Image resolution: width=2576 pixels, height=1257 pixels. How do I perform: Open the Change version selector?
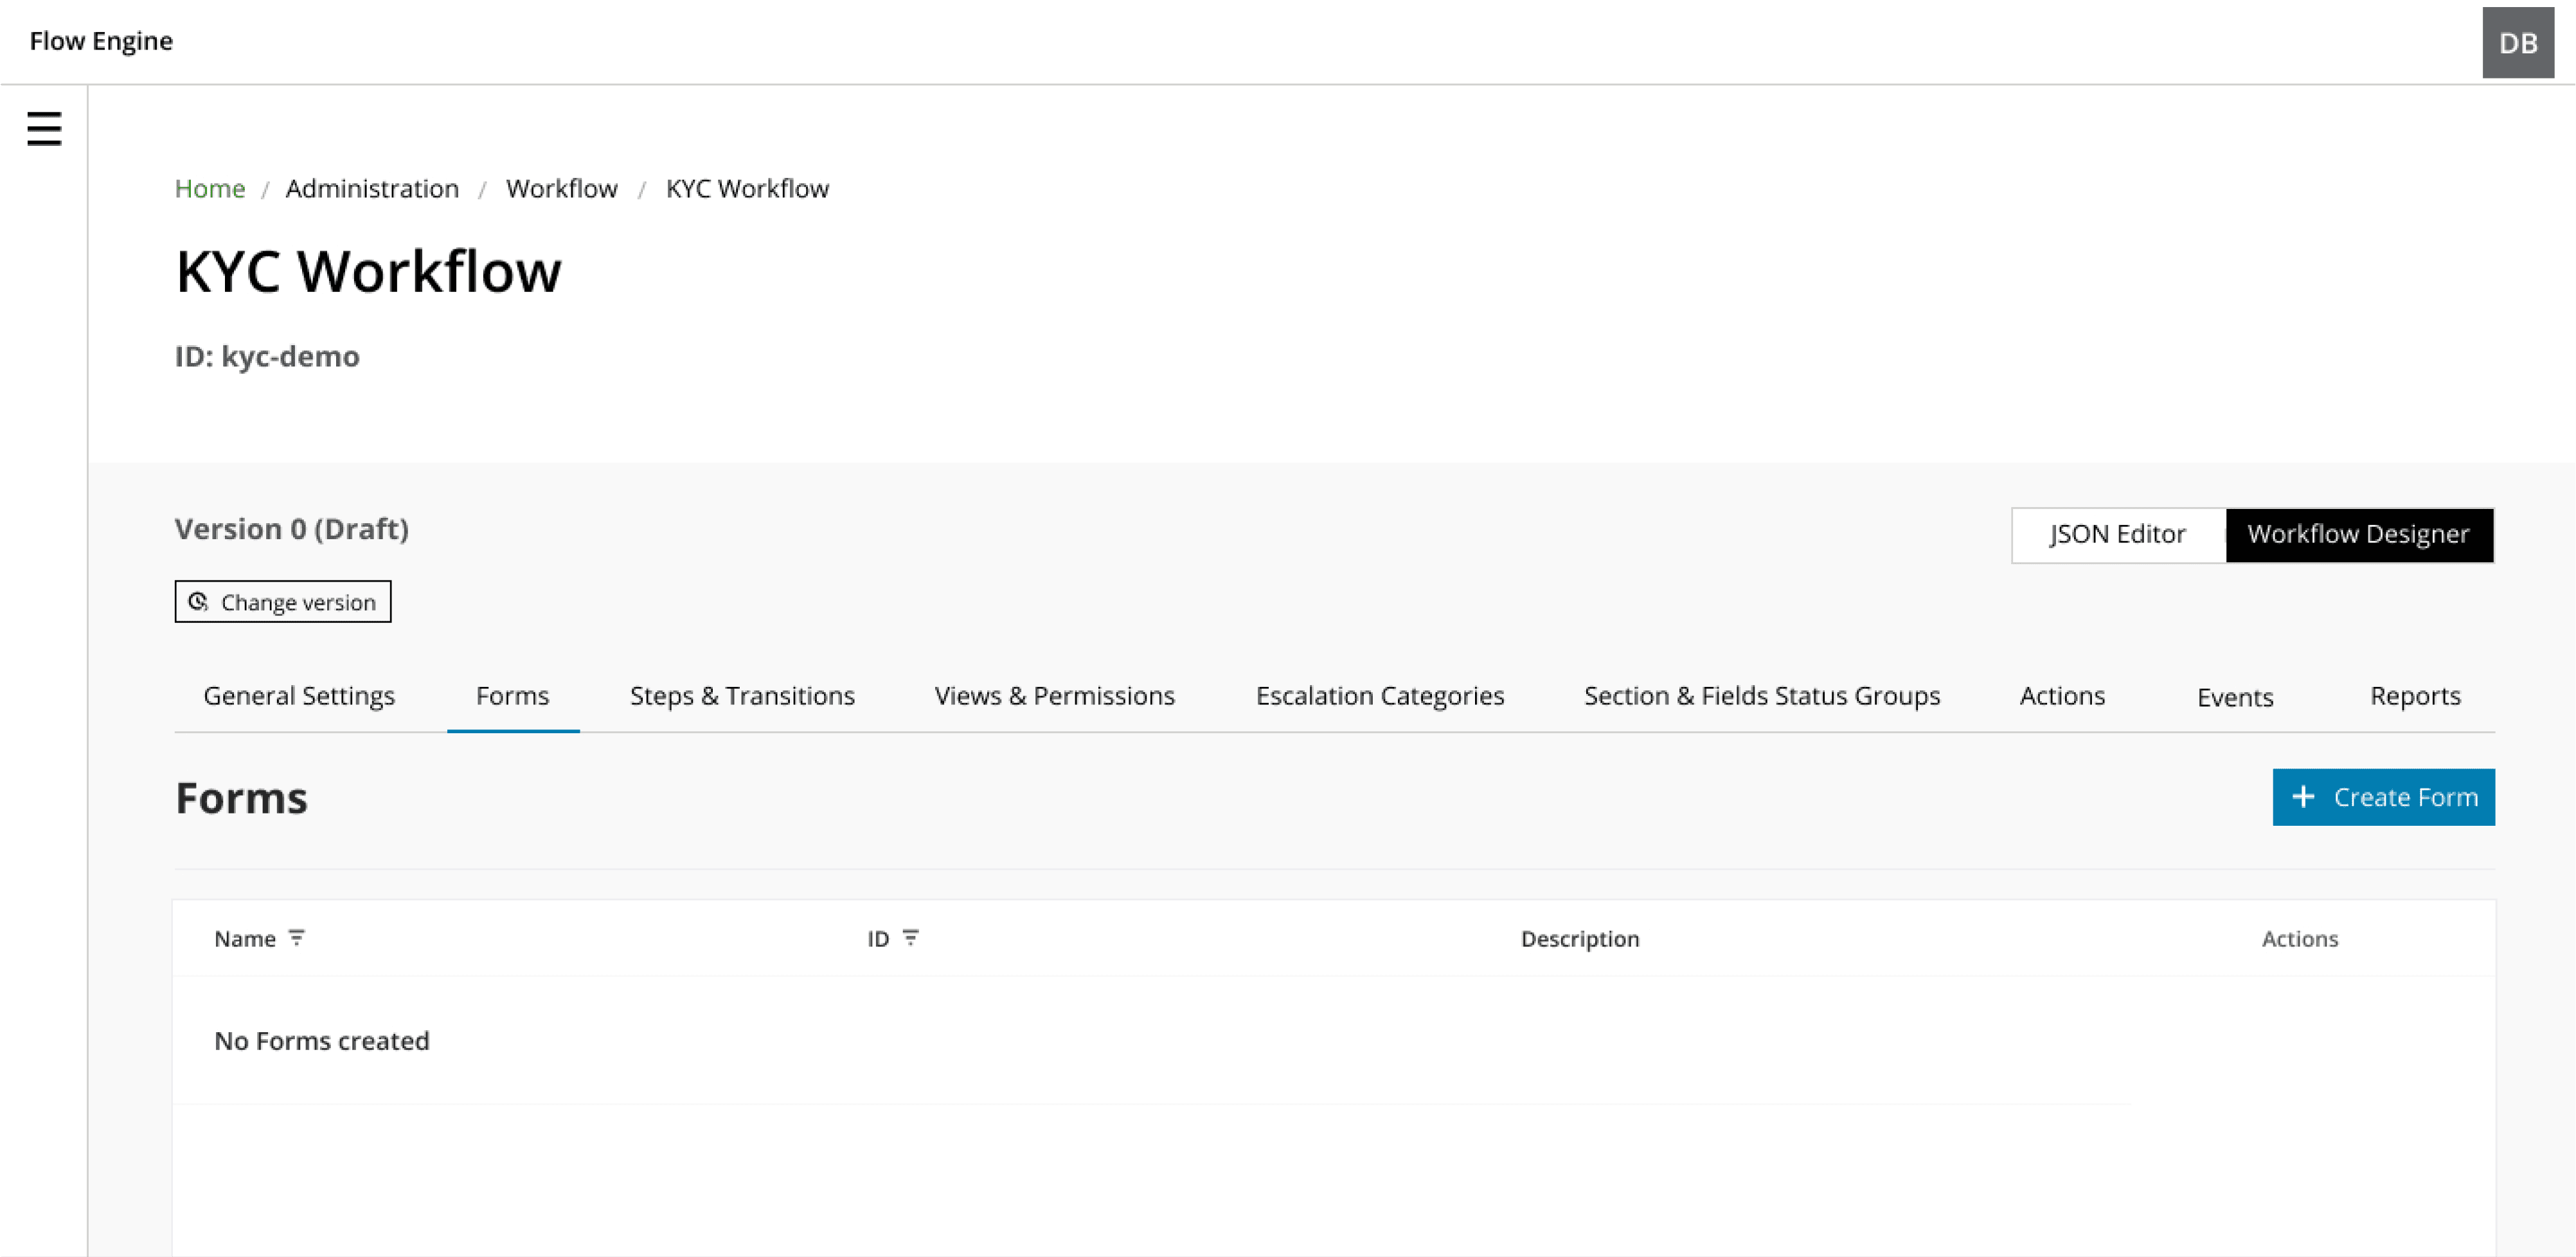[283, 602]
